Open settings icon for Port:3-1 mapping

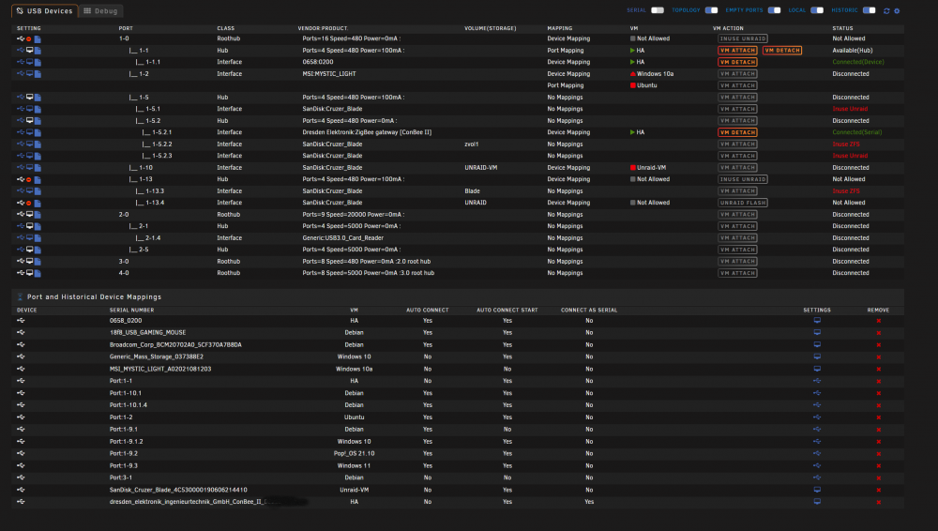817,478
